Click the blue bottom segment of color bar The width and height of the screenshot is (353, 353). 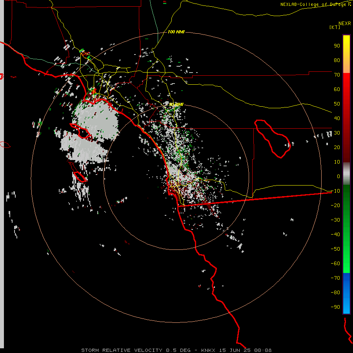(x=346, y=293)
